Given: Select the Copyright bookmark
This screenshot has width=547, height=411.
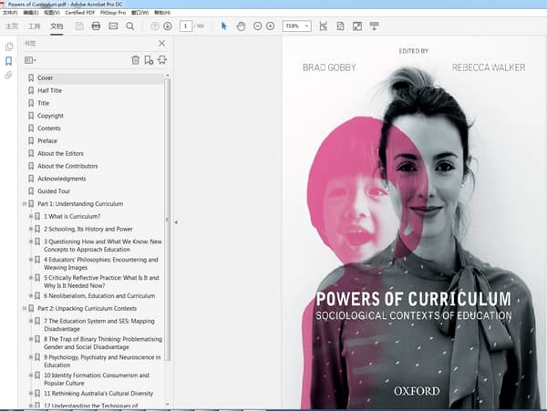Looking at the screenshot, I should point(50,116).
